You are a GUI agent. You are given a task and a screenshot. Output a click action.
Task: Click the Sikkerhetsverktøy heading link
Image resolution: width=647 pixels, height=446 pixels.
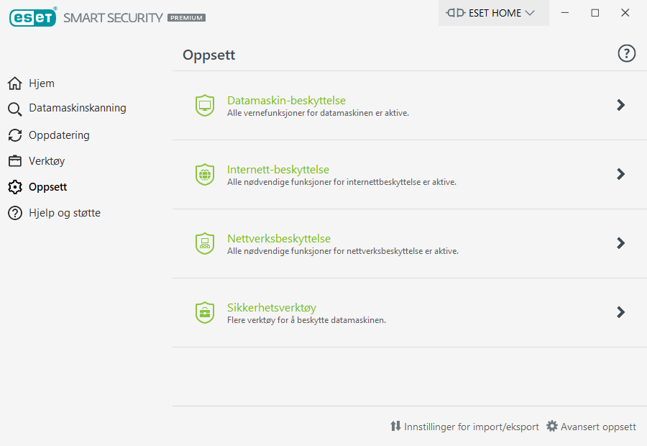272,308
